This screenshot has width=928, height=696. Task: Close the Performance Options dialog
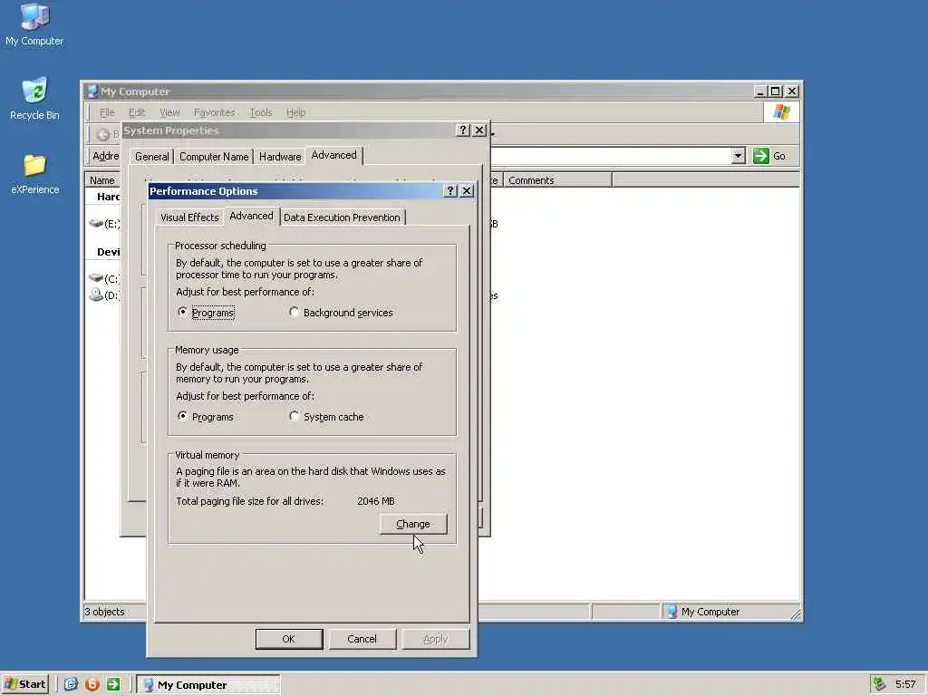(x=467, y=190)
